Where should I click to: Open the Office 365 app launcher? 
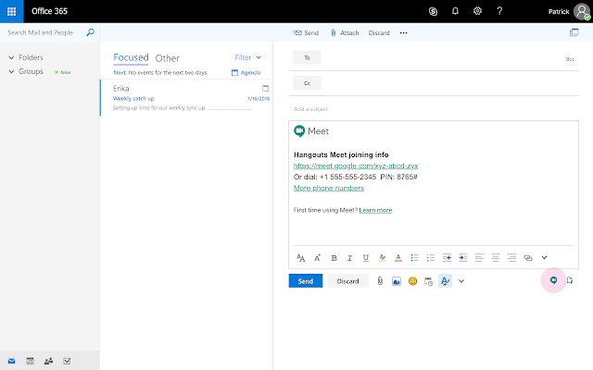click(x=13, y=12)
